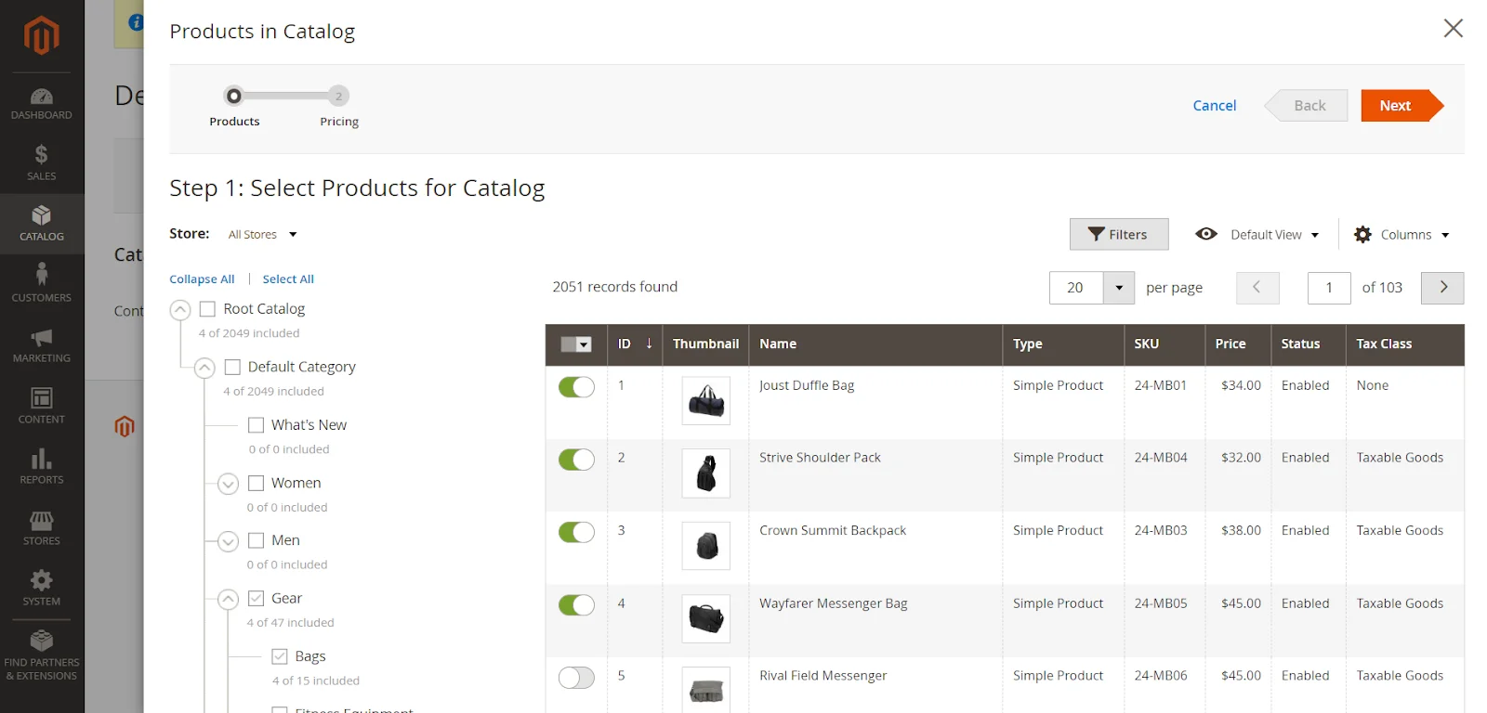The width and height of the screenshot is (1487, 713).
Task: Expand the Men category node
Action: pos(228,541)
